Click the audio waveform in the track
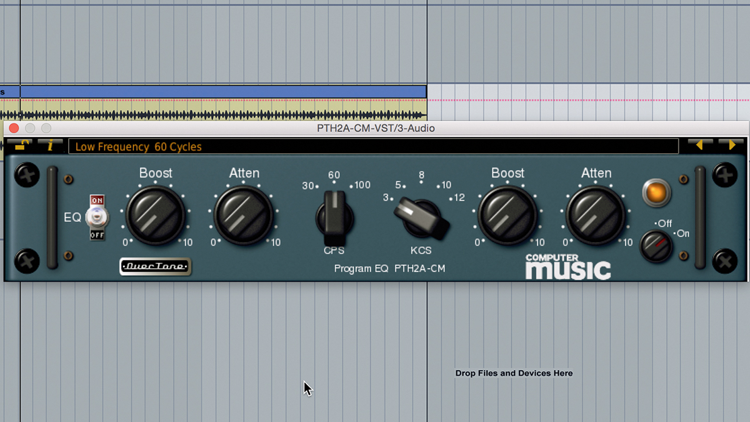Image resolution: width=750 pixels, height=422 pixels. 212,114
